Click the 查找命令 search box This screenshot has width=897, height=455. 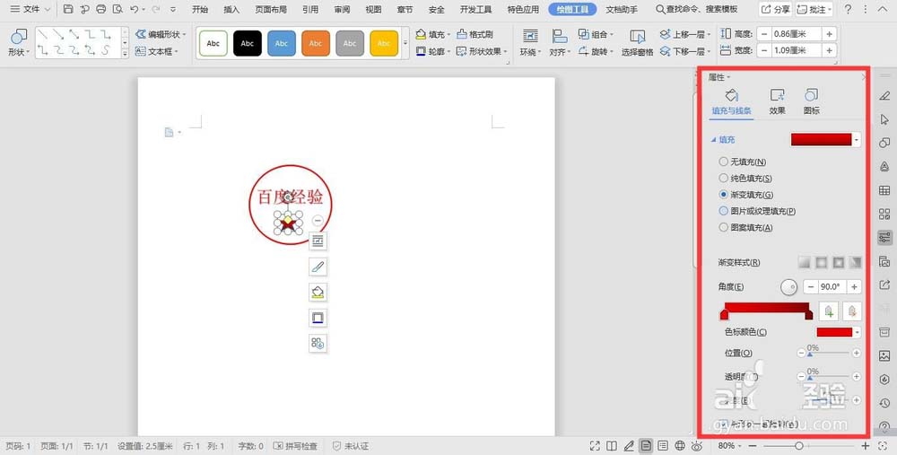point(697,9)
